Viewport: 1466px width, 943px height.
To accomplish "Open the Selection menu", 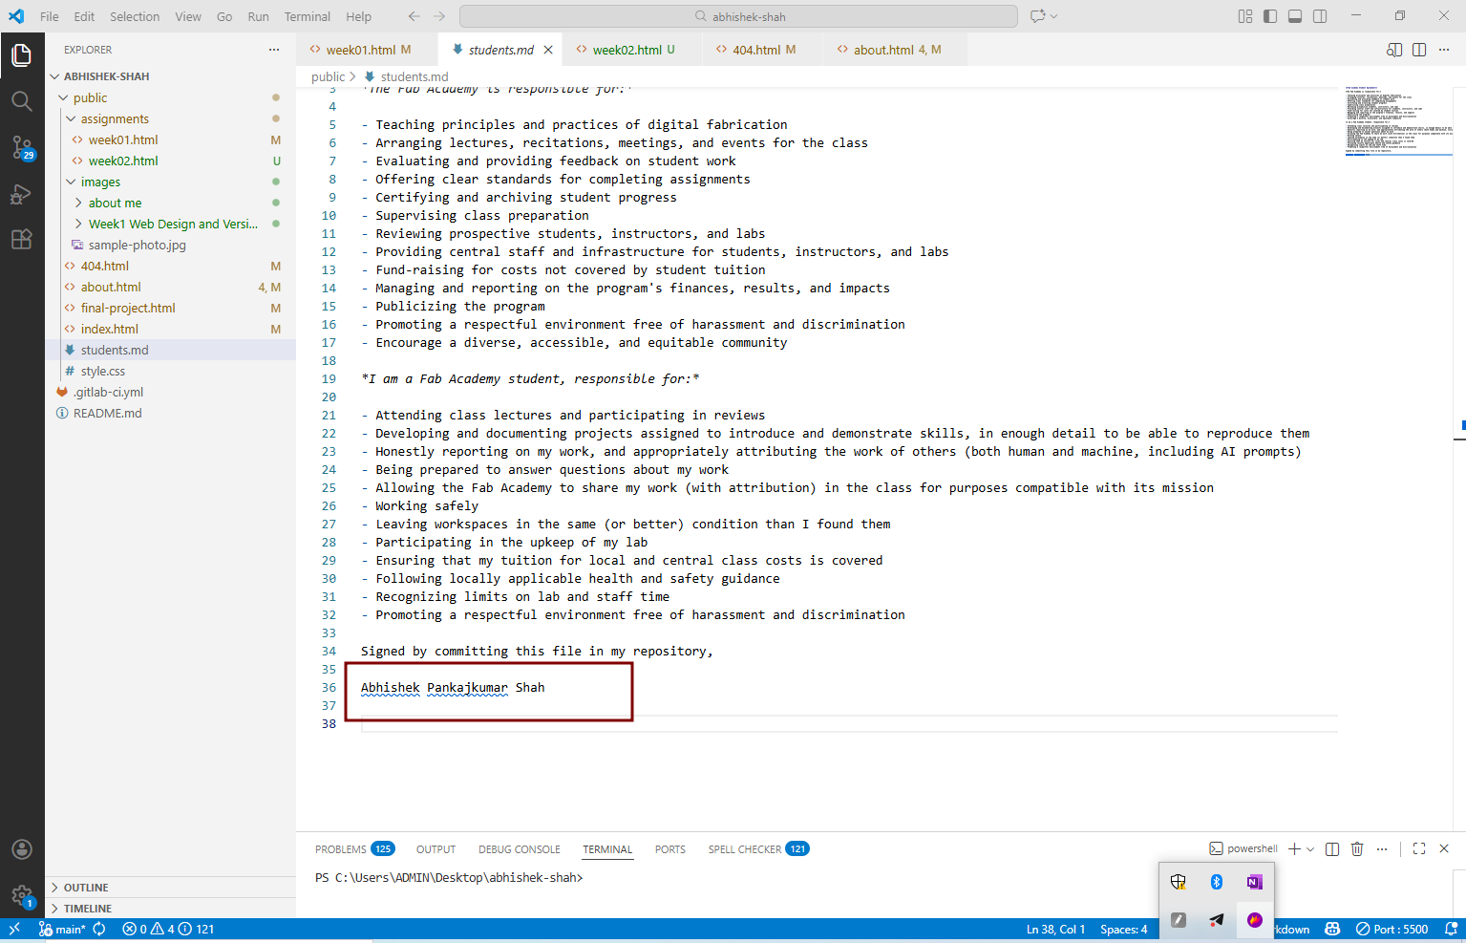I will point(135,16).
